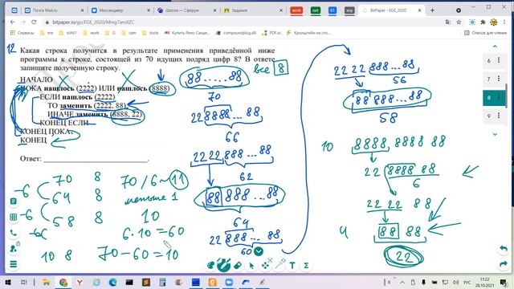This screenshot has width=514, height=289.
Task: Close the BitPaper EGE_2020 tab
Action: point(419,10)
